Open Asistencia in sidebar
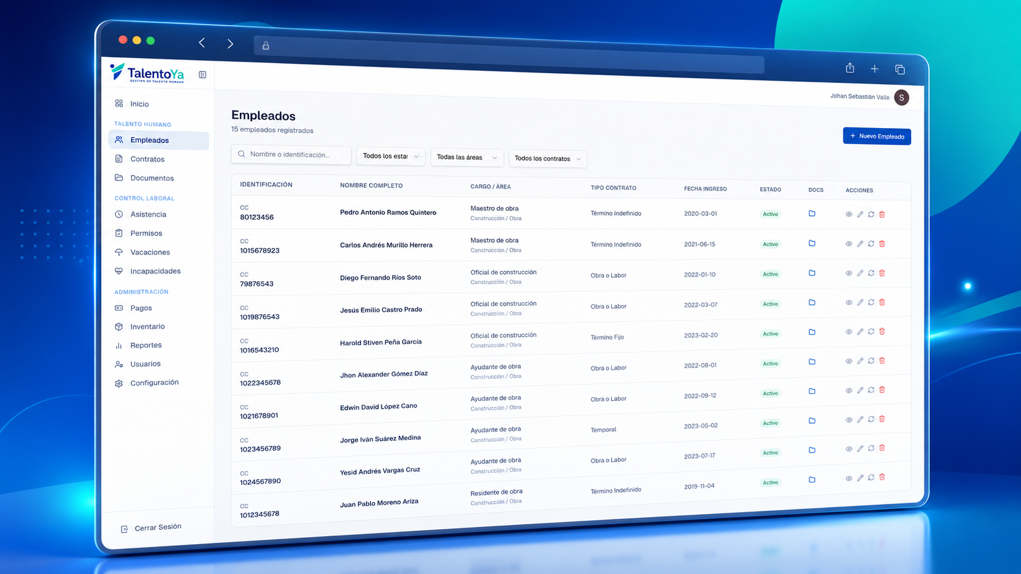1021x574 pixels. pyautogui.click(x=148, y=214)
